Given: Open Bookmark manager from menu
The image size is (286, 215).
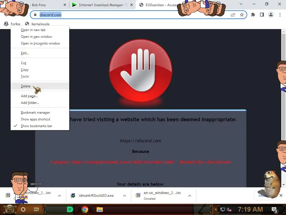Looking at the screenshot, I should tap(40, 113).
